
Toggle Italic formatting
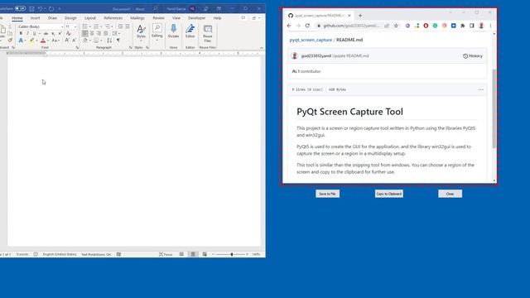tap(27, 33)
